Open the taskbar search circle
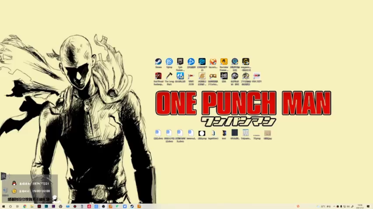This screenshot has height=209, width=373. pos(10,207)
